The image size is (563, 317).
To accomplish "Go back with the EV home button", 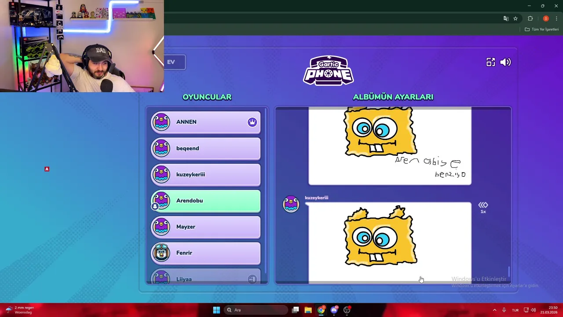I will pyautogui.click(x=174, y=62).
